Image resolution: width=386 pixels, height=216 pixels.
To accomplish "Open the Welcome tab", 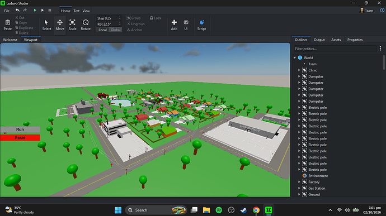I will click(x=10, y=40).
